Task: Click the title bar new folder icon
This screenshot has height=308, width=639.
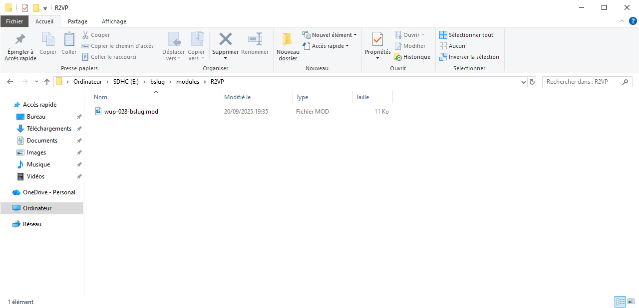Action: [x=36, y=7]
